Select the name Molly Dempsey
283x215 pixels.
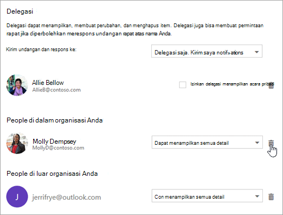point(54,141)
